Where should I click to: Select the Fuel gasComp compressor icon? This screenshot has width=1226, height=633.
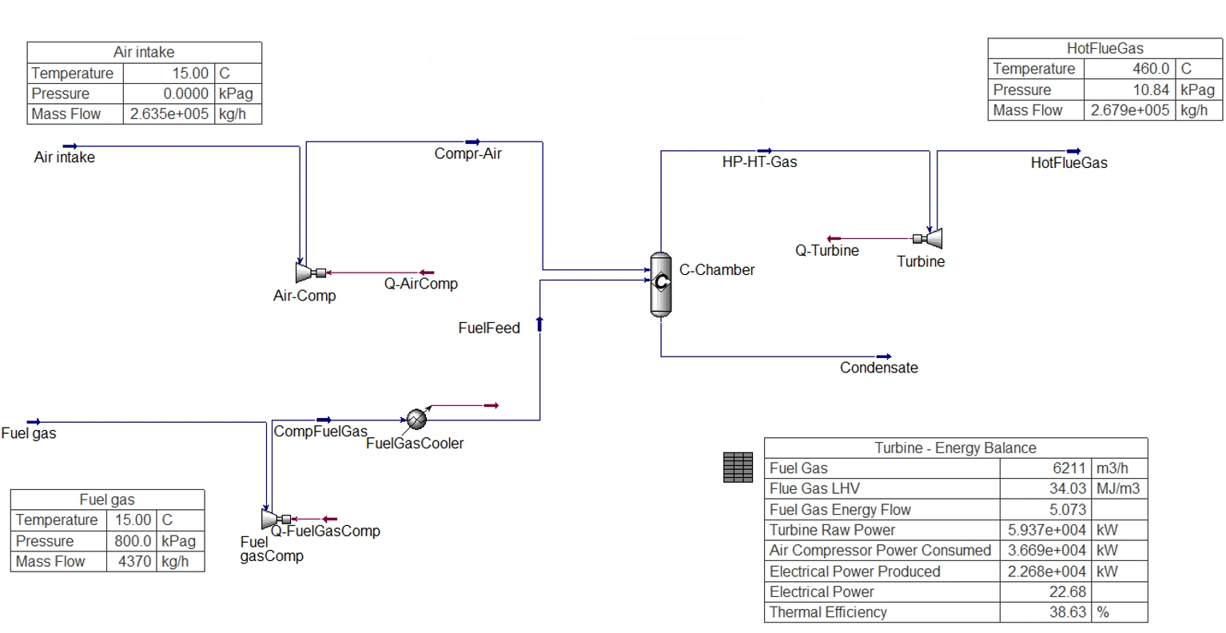276,520
